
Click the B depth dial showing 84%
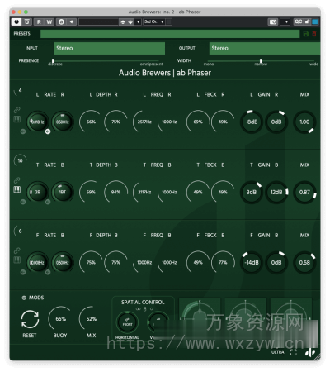click(x=115, y=192)
